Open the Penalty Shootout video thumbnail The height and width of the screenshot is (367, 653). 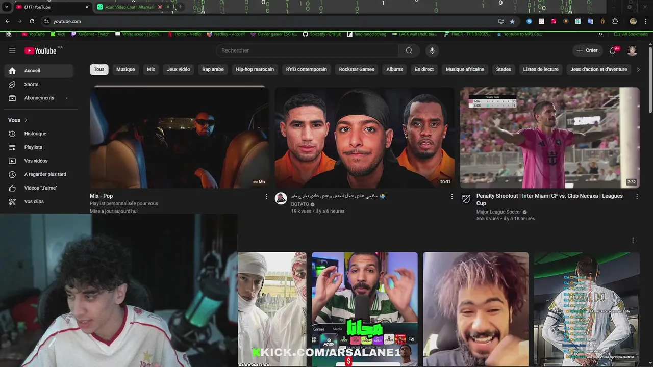pos(549,138)
